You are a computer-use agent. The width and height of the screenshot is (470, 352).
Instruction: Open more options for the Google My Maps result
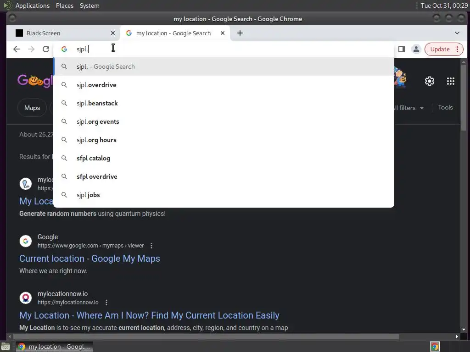click(151, 246)
